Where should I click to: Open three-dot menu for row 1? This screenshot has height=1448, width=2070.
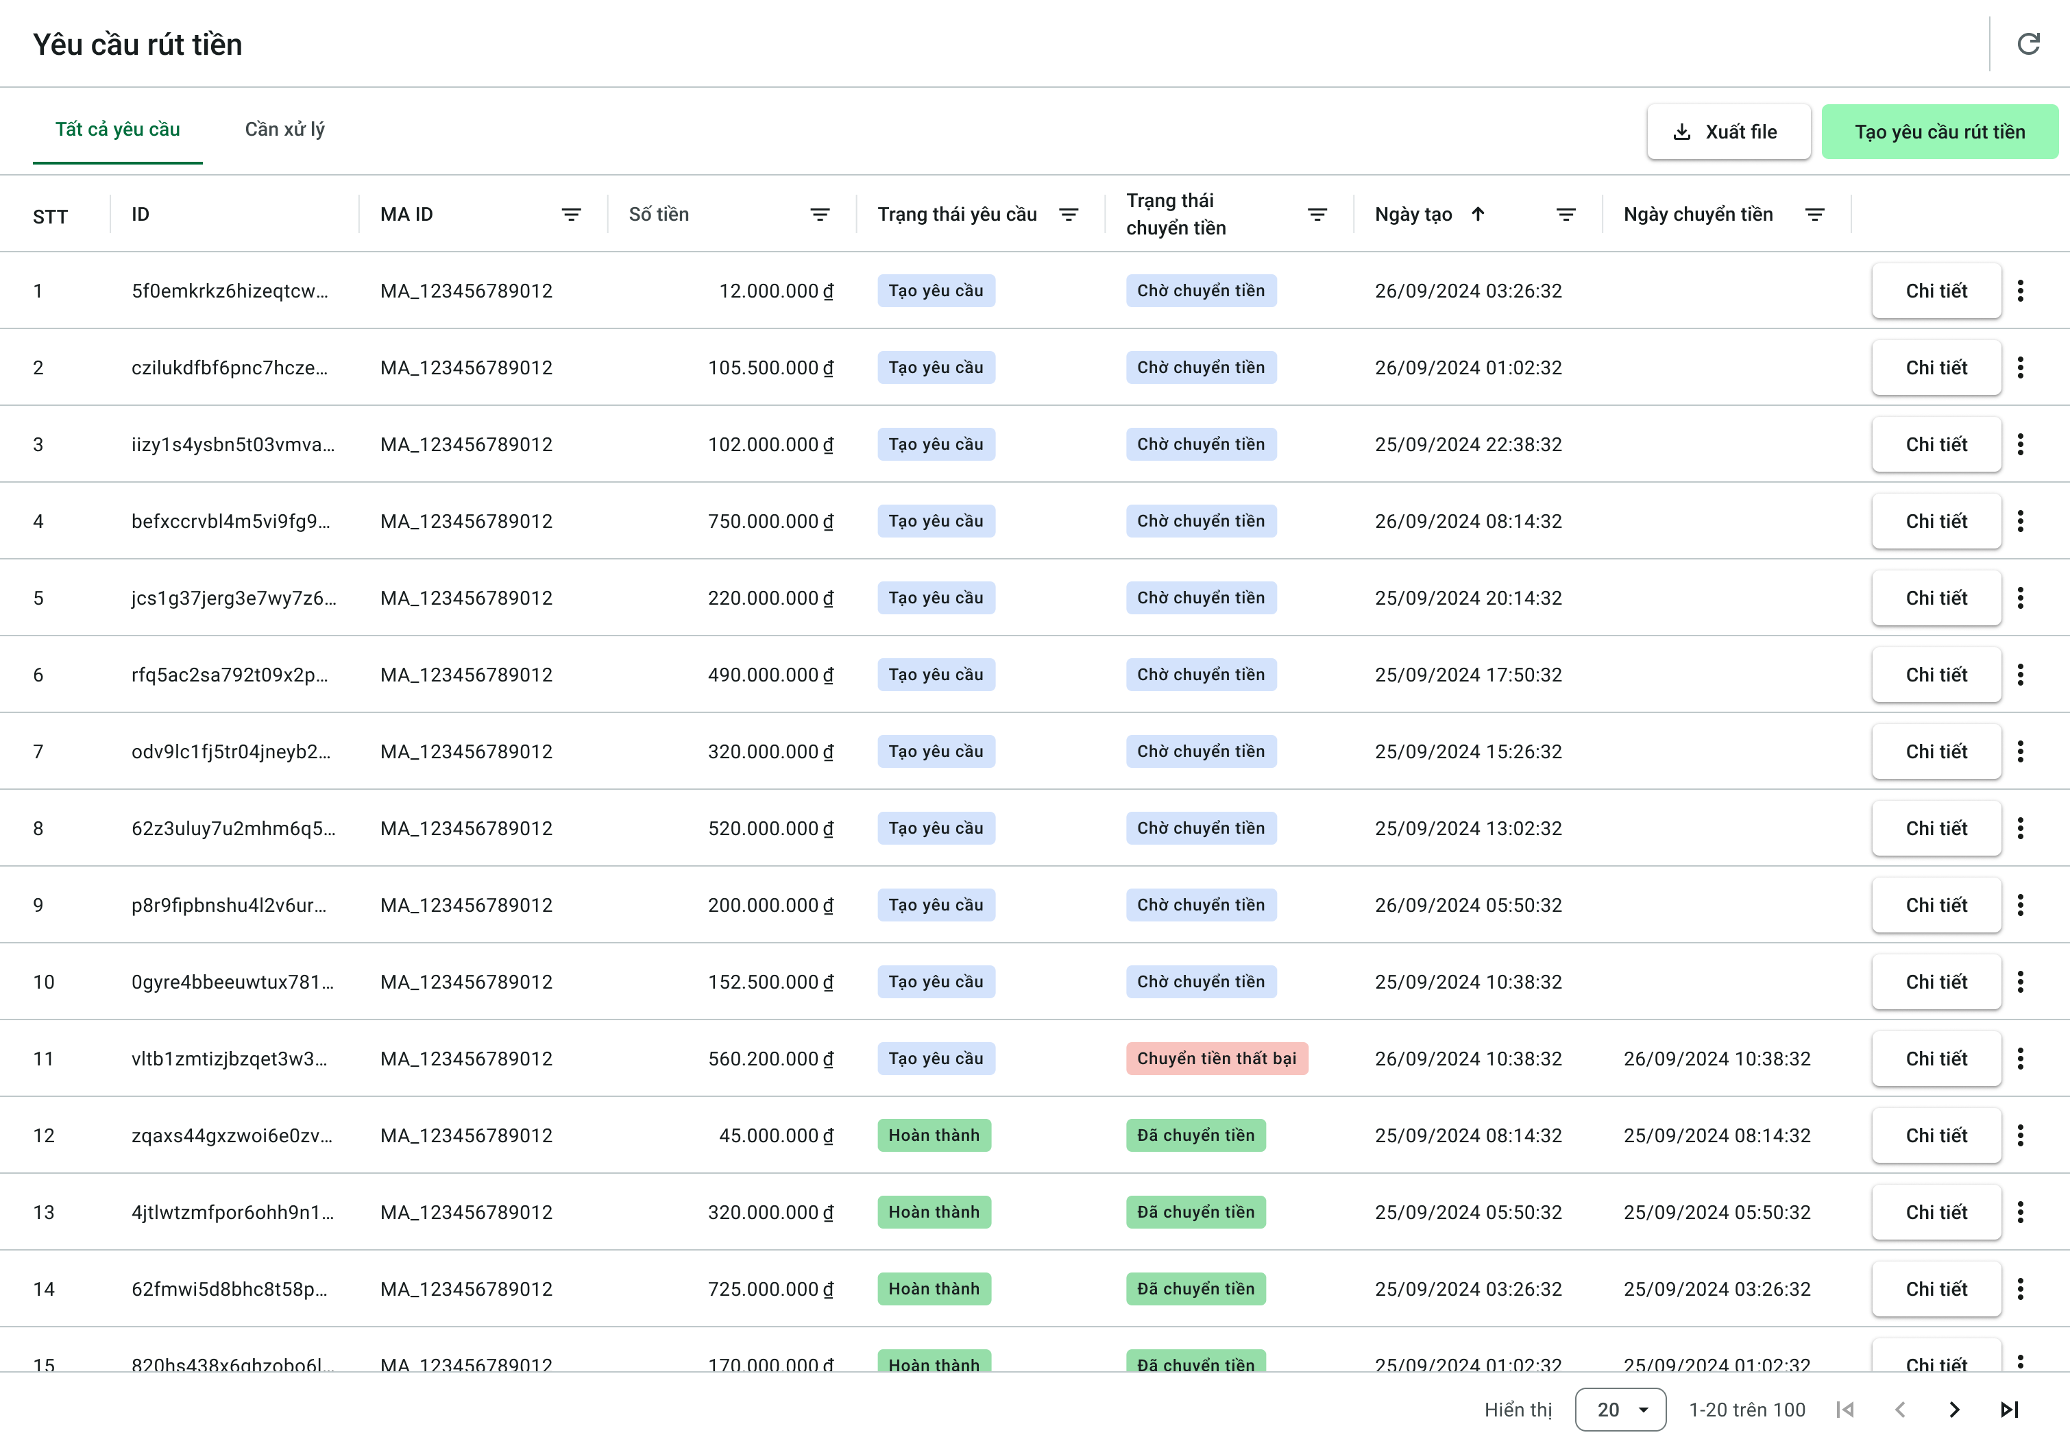coord(2021,290)
